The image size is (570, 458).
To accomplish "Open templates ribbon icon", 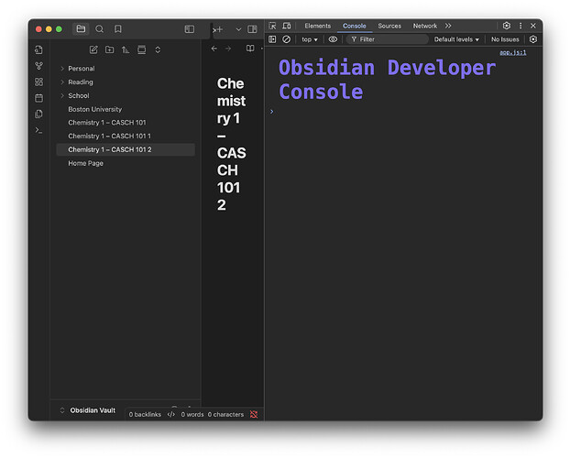I will (38, 114).
